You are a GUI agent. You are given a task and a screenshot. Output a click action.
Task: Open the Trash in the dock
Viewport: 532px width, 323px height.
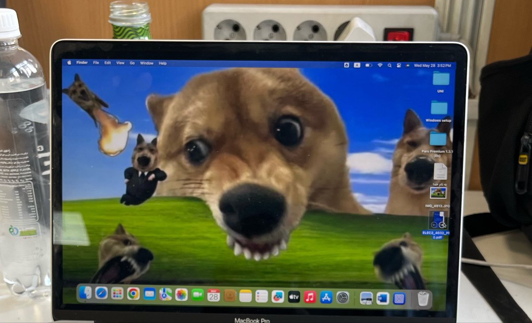423,299
